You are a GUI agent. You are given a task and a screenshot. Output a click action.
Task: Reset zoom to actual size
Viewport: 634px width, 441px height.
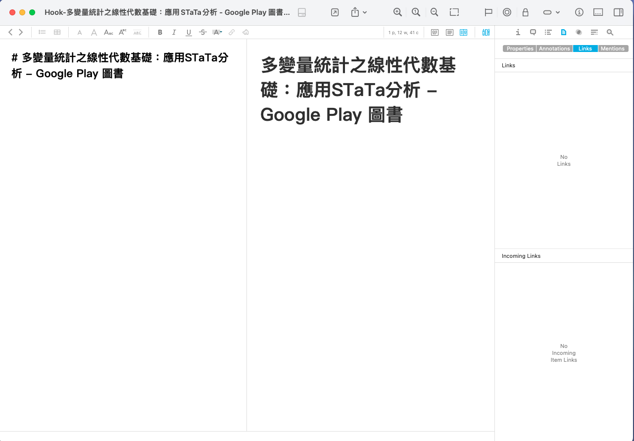point(416,12)
